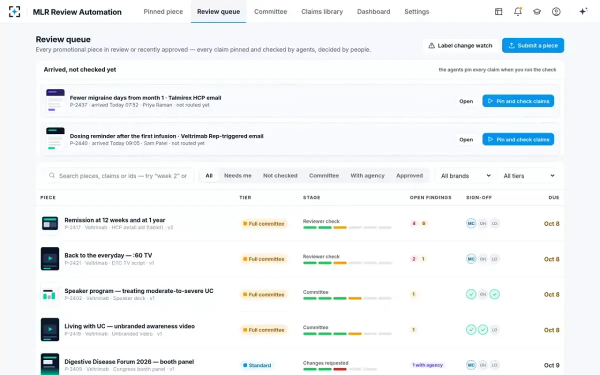Click OH avatar in Speaker program row
Viewport: 600px width, 375px height.
[483, 294]
